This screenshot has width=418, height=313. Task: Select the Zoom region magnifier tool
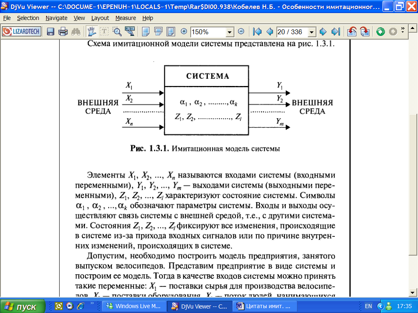[x=117, y=32]
